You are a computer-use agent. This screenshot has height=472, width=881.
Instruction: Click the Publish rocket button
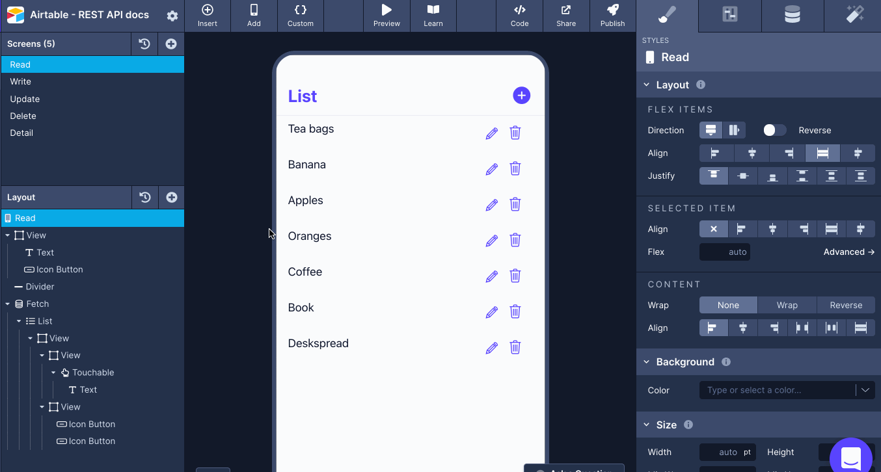(x=612, y=16)
